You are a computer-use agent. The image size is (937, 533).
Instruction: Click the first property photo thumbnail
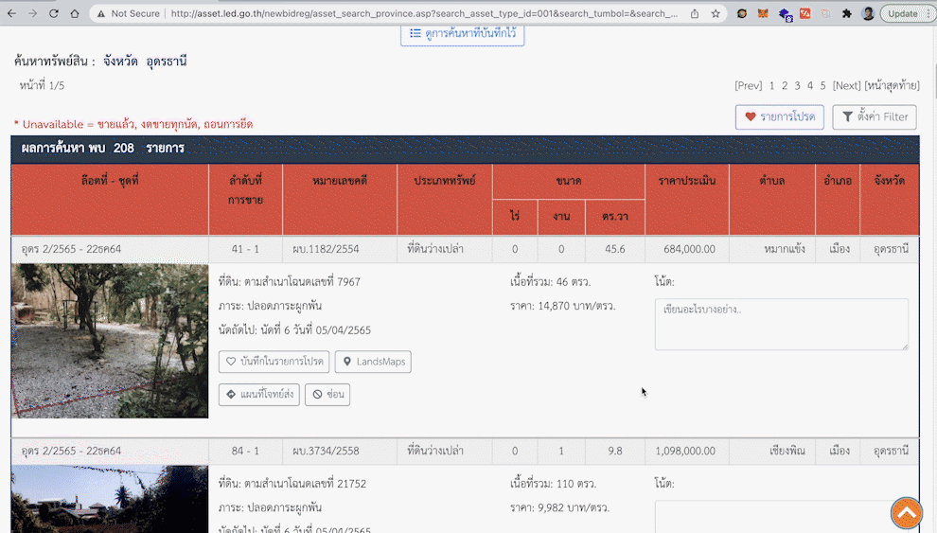coord(110,341)
